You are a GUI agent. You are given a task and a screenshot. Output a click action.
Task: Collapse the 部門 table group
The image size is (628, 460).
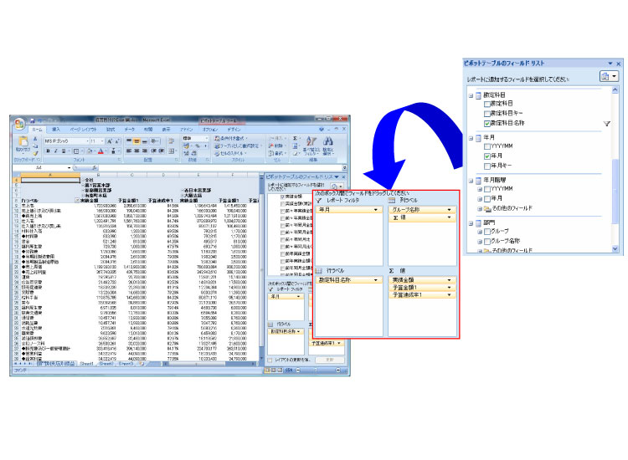click(x=471, y=223)
